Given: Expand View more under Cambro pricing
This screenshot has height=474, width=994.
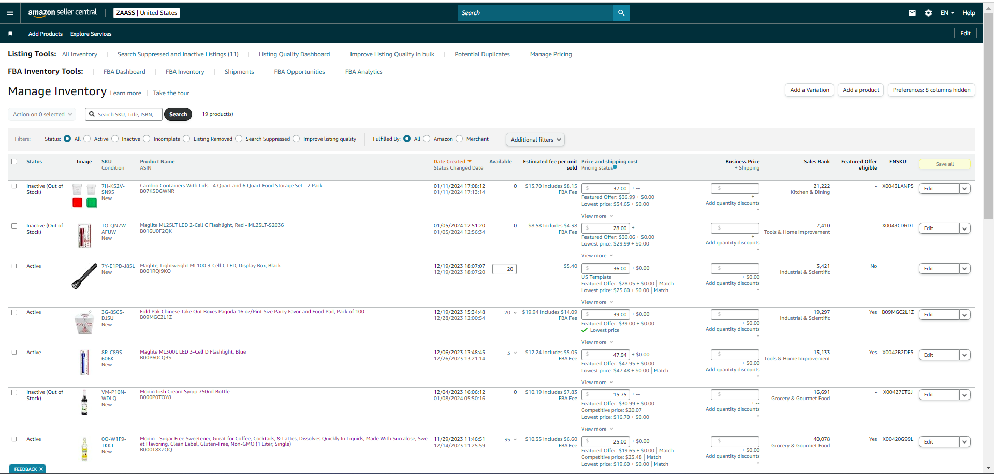Looking at the screenshot, I should pyautogui.click(x=597, y=216).
